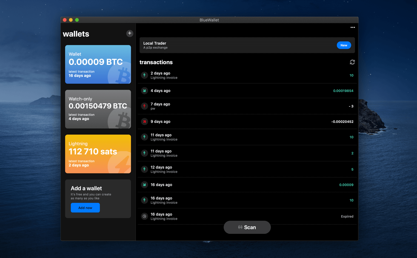Minimize the BlueWallet window with yellow button
This screenshot has height=258, width=417.
(71, 20)
